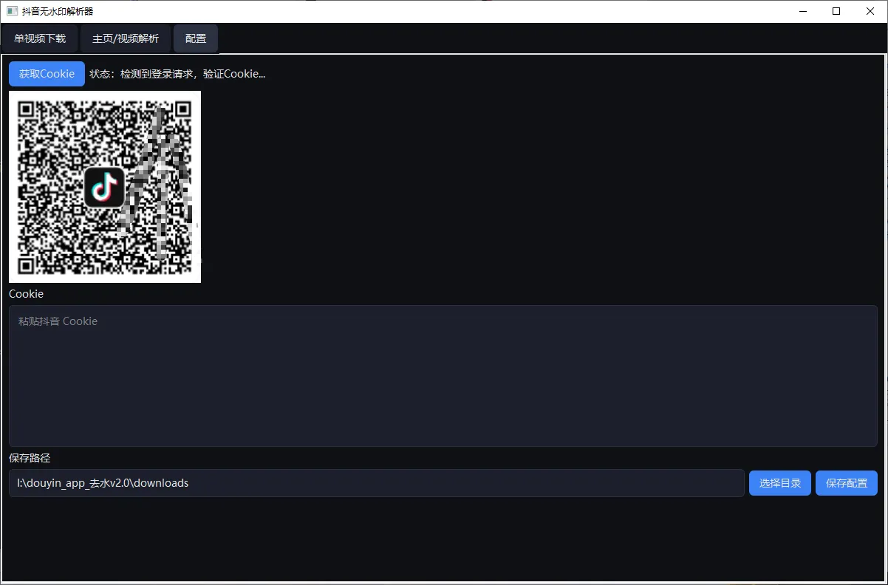Click the application icon in the title bar
Screen dimensions: 888x585
click(10, 10)
